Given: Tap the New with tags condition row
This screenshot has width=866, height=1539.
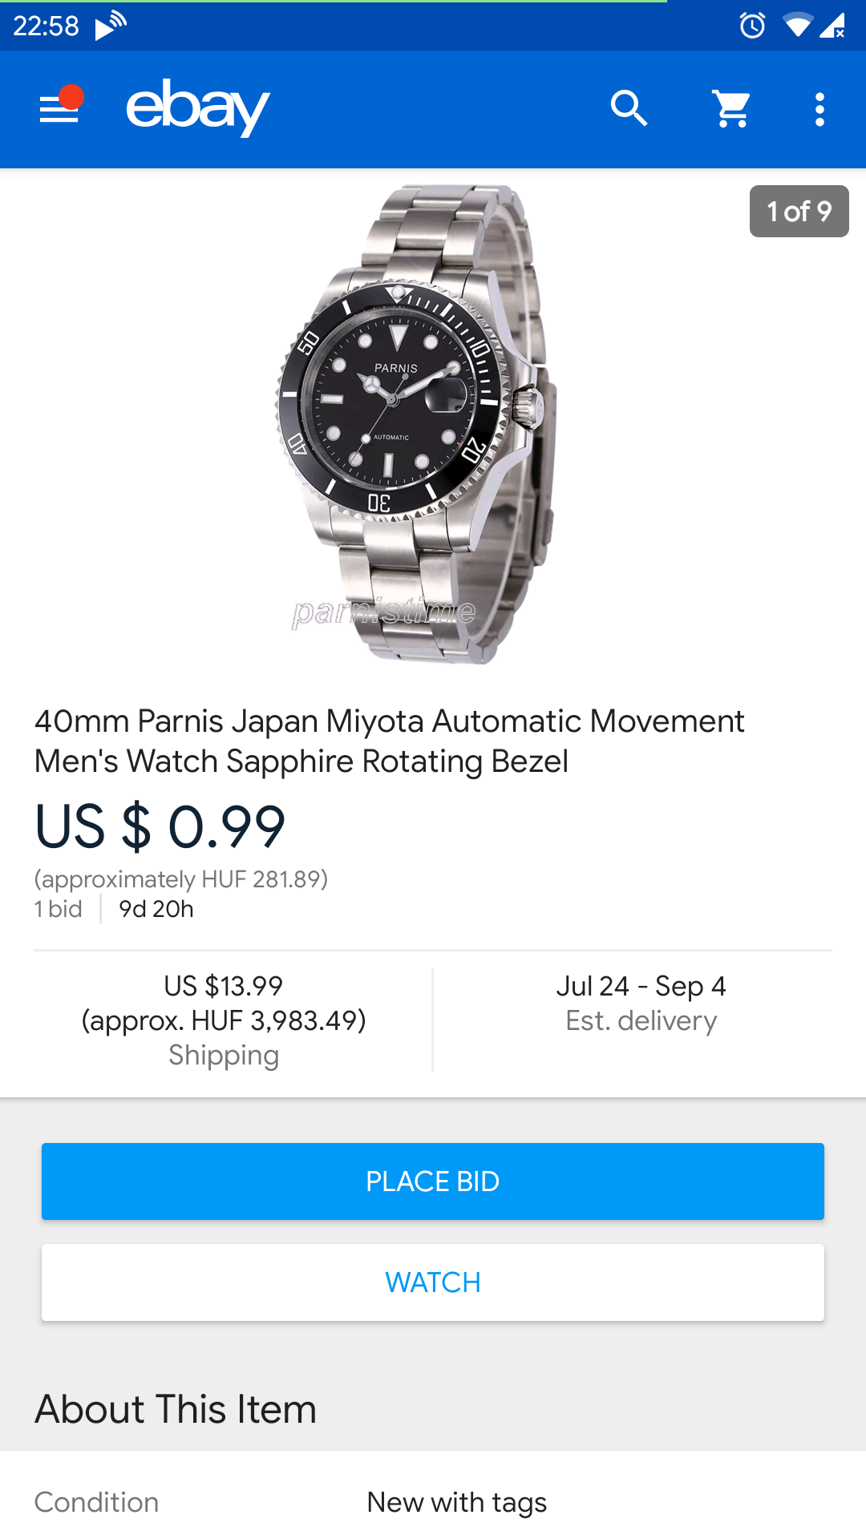Looking at the screenshot, I should click(x=433, y=1501).
